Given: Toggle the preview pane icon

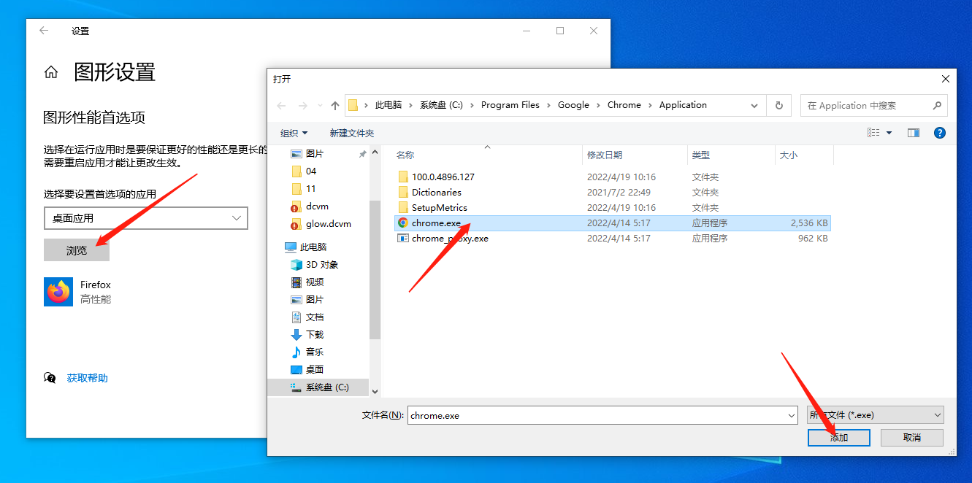Looking at the screenshot, I should pyautogui.click(x=913, y=133).
